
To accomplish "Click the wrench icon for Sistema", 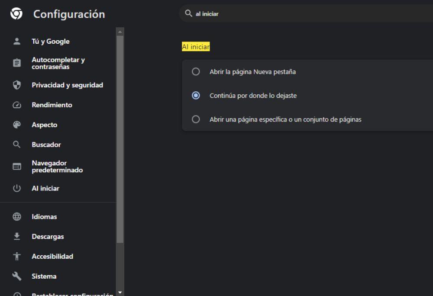I will (17, 276).
